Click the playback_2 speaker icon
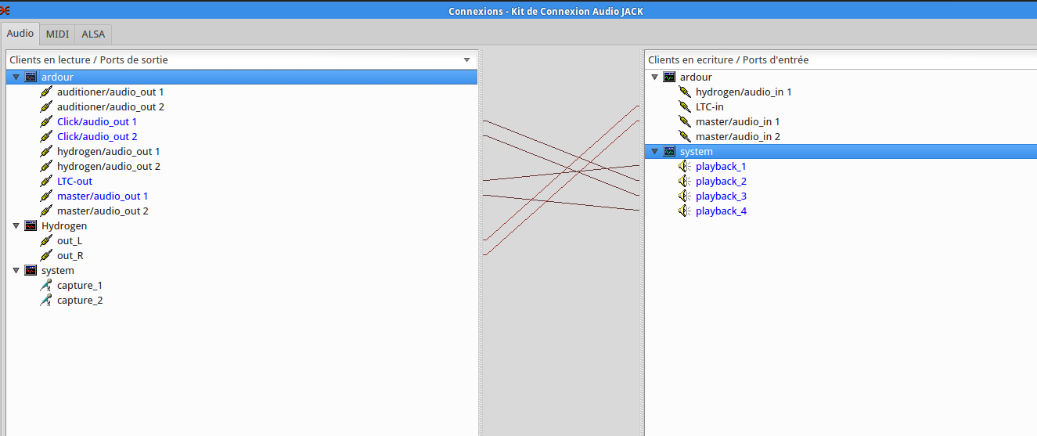Viewport: 1037px width, 436px height. click(x=685, y=182)
